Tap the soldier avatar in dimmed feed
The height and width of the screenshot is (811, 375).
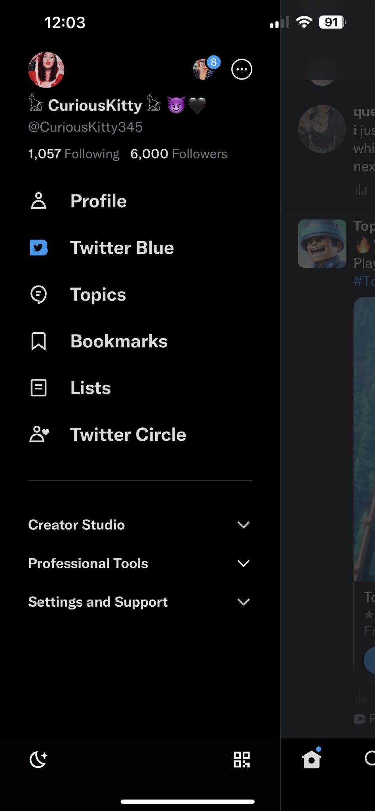(x=322, y=244)
